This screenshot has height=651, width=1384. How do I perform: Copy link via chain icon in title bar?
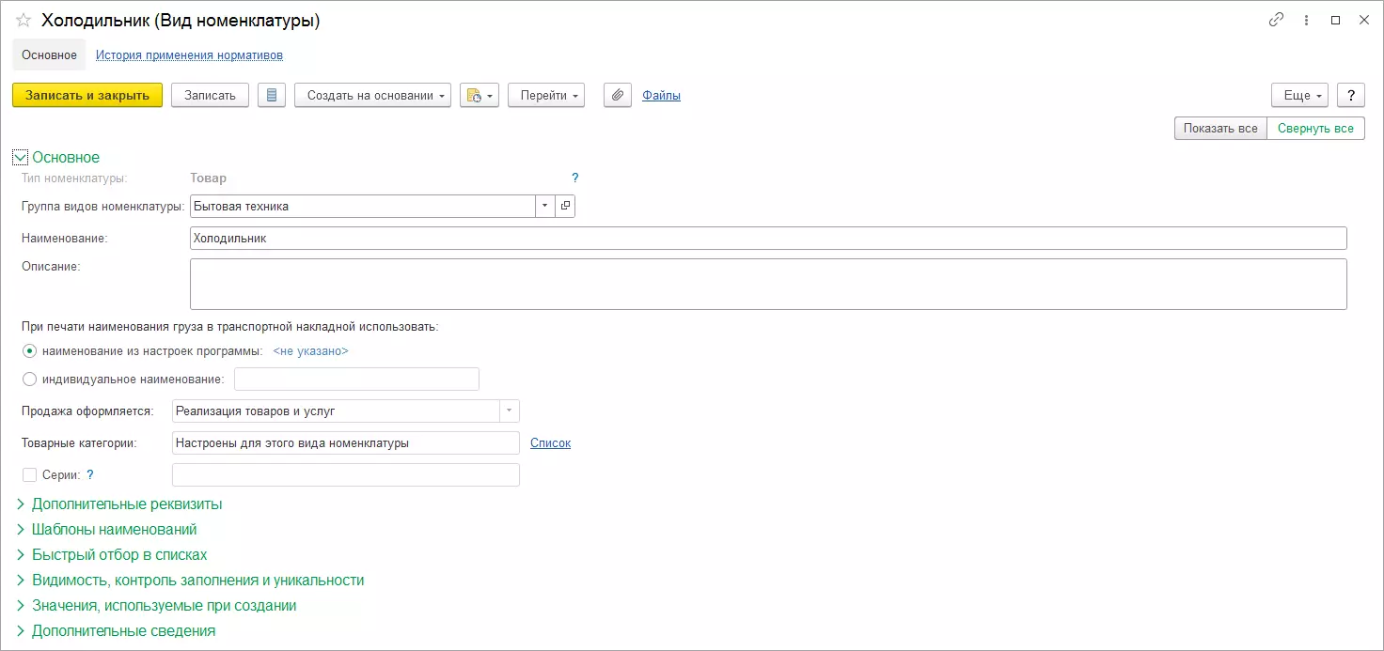pos(1276,20)
